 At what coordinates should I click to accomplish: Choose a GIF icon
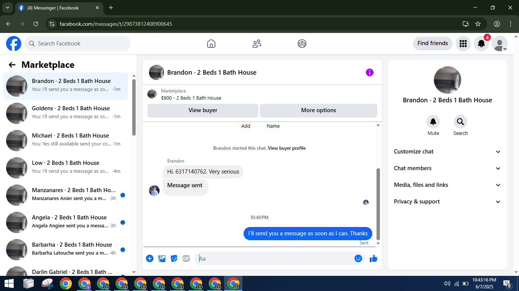tap(186, 258)
